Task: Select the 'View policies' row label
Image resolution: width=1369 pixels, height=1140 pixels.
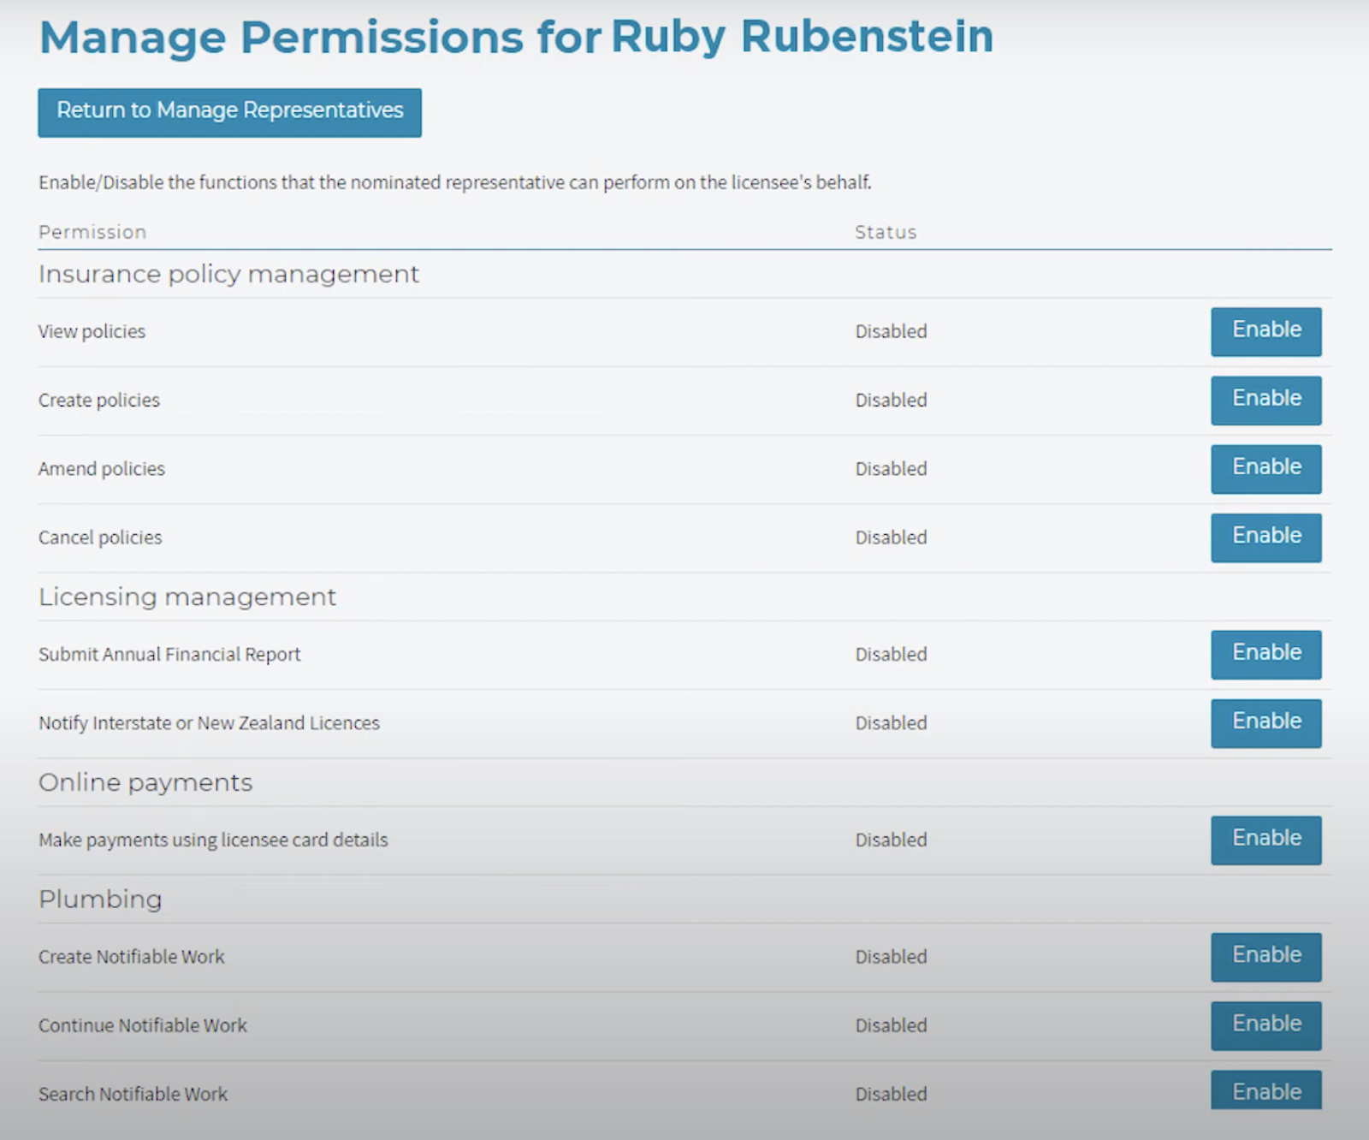Action: [92, 332]
